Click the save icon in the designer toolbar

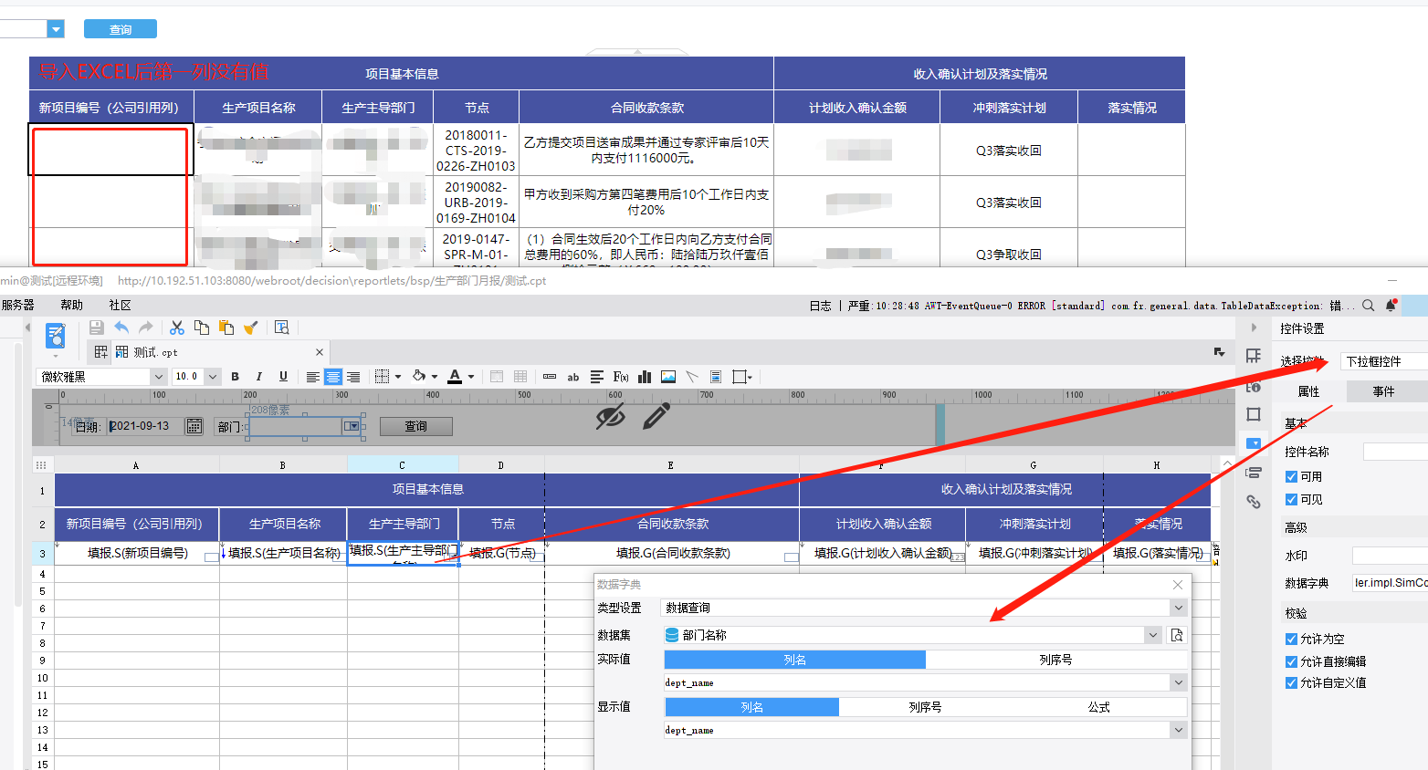click(96, 328)
